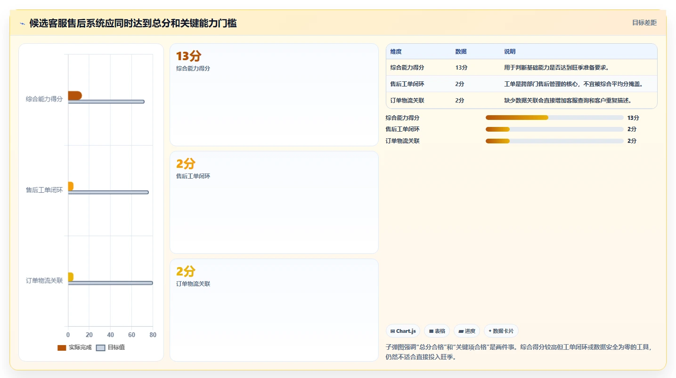Click the 数据卡片 tag chip
Screen dimensions: 676x378
(x=501, y=331)
